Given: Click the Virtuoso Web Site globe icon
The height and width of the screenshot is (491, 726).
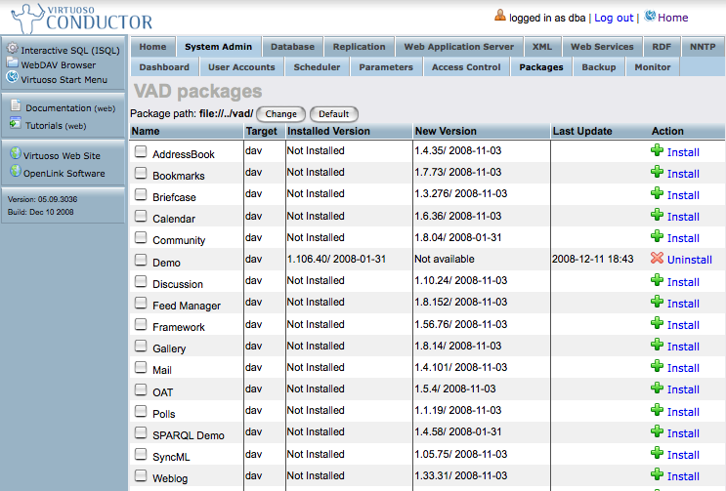Looking at the screenshot, I should click(16, 153).
